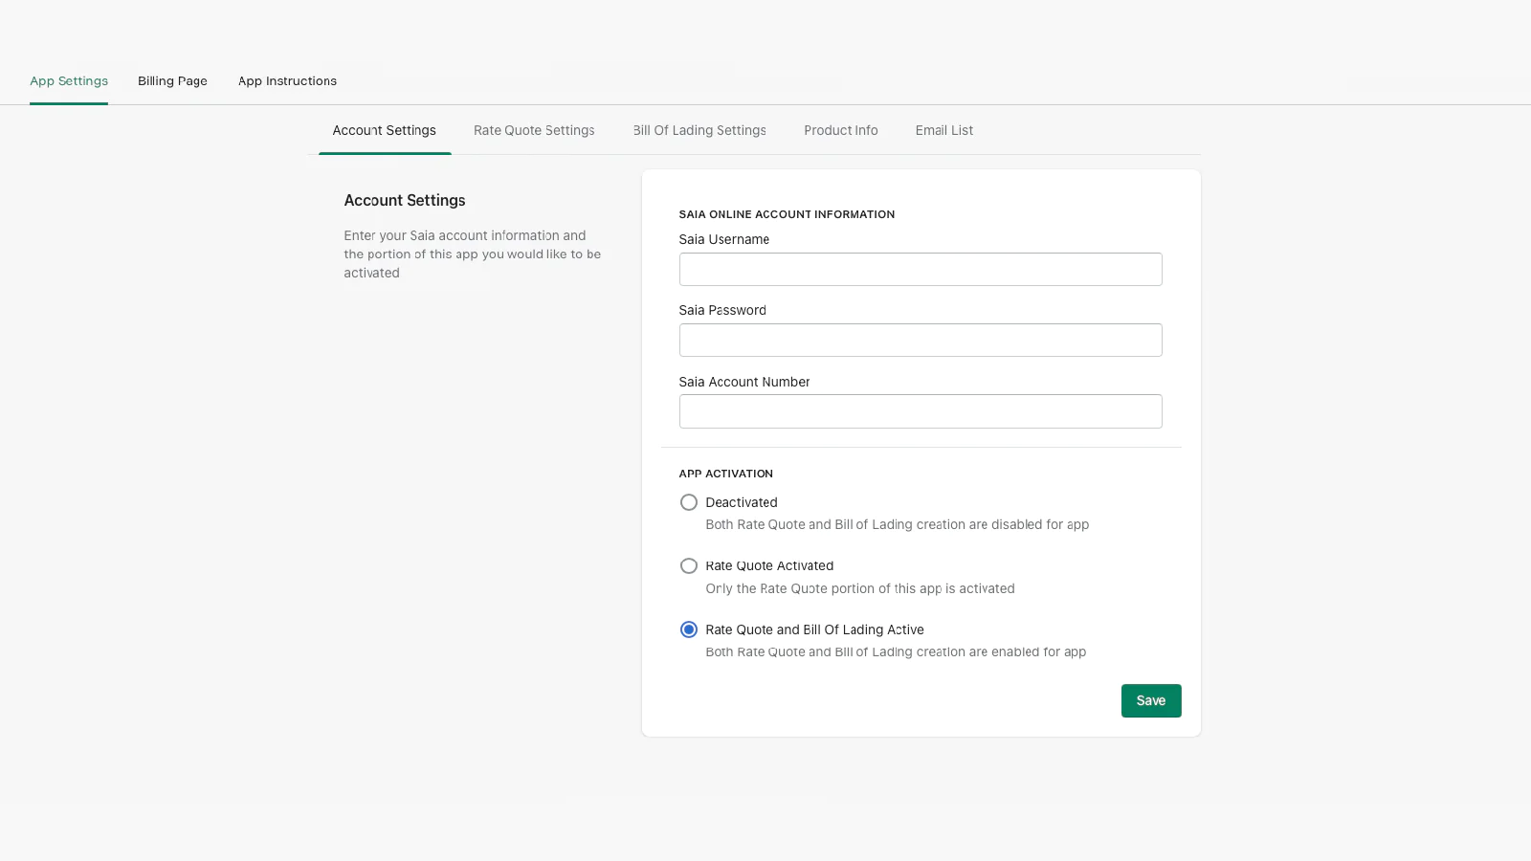Image resolution: width=1531 pixels, height=861 pixels.
Task: Select the Account Settings sub-tab
Action: tap(385, 130)
